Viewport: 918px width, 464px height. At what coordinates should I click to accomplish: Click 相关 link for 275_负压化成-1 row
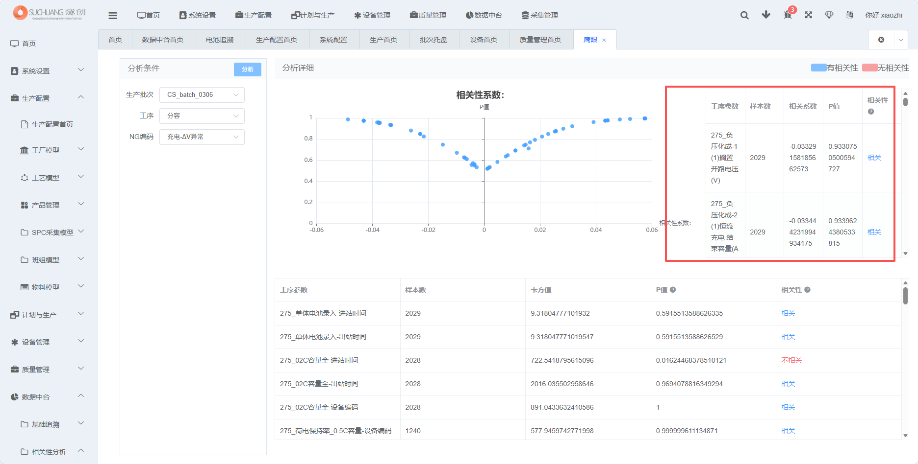point(874,158)
